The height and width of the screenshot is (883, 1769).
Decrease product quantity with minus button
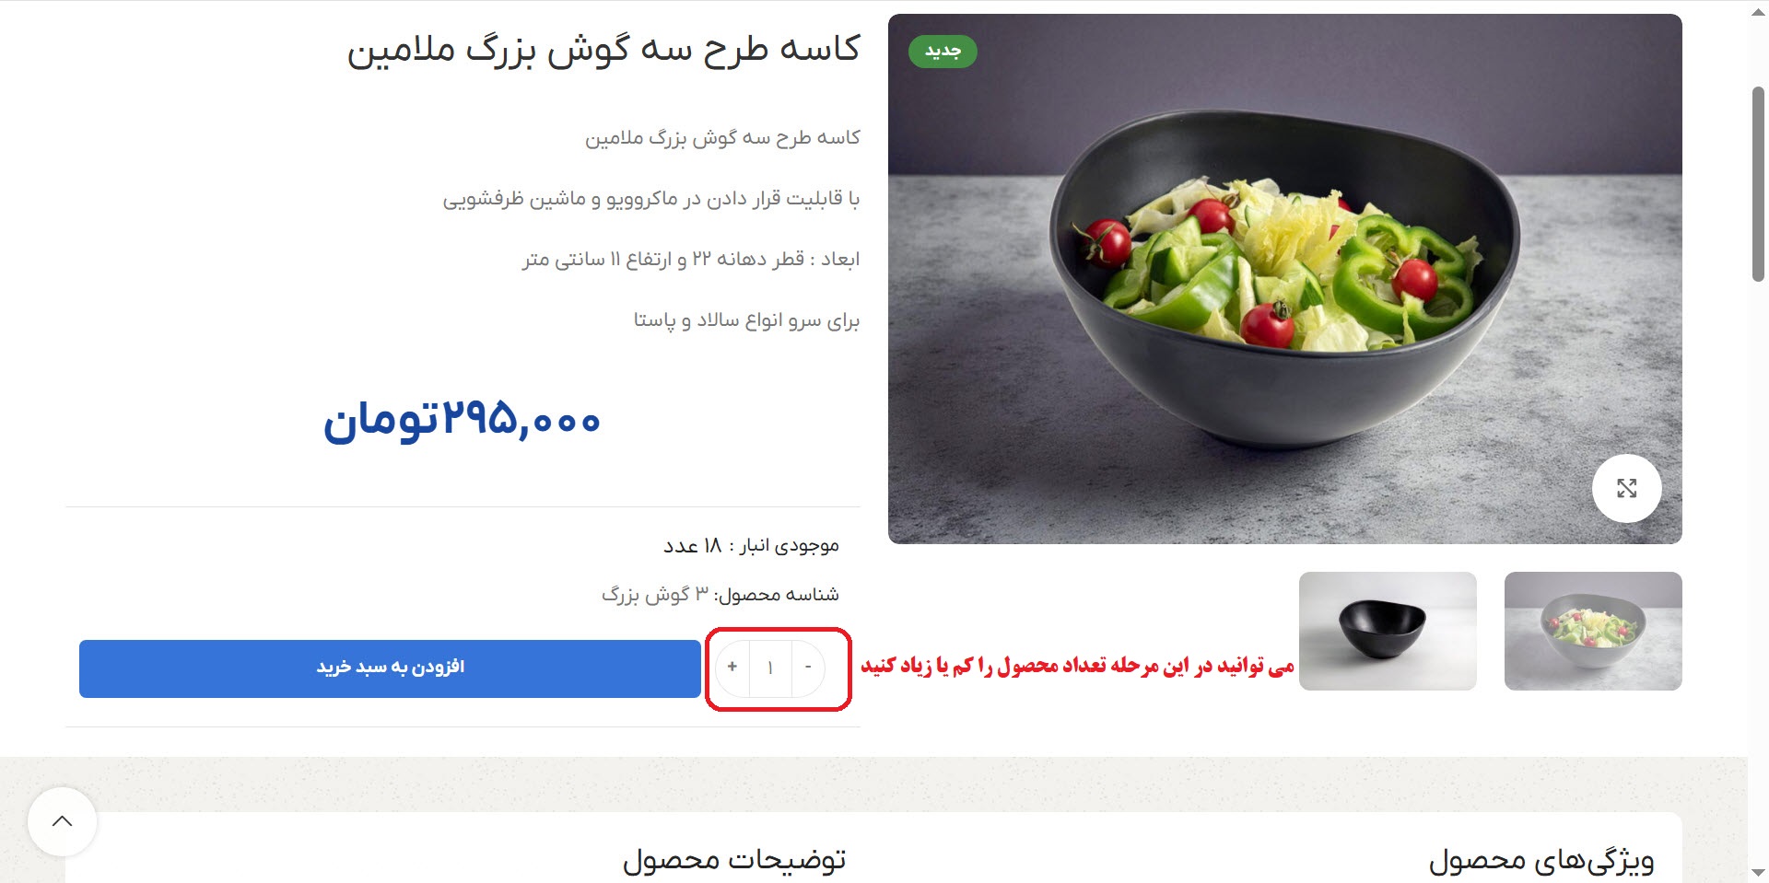coord(808,667)
